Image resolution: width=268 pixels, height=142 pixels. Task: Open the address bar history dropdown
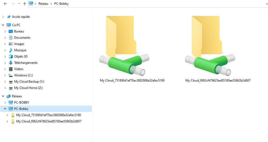point(266,4)
